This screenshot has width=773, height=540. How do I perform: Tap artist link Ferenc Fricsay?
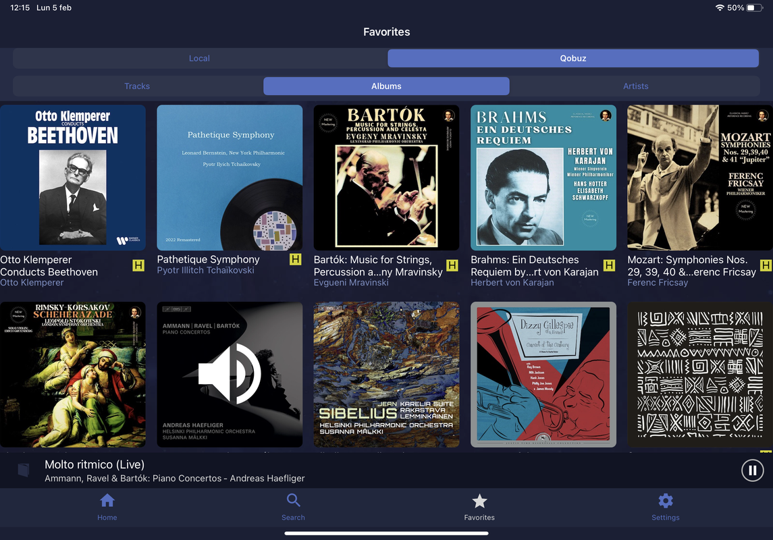[x=658, y=282]
